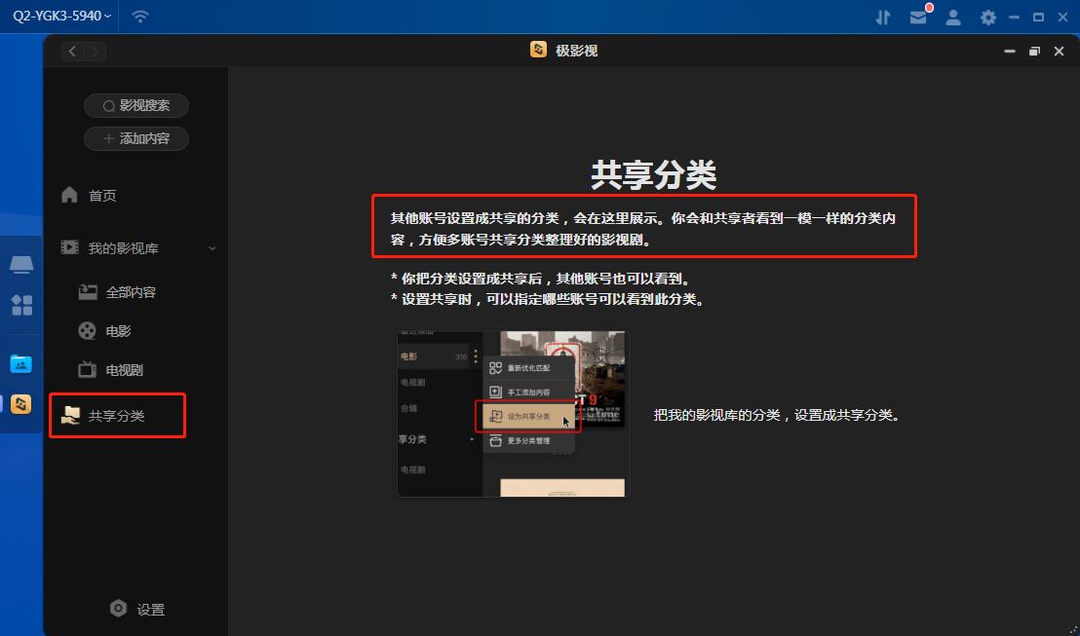Open the messages mail icon with red badge
This screenshot has width=1080, height=636.
click(918, 17)
